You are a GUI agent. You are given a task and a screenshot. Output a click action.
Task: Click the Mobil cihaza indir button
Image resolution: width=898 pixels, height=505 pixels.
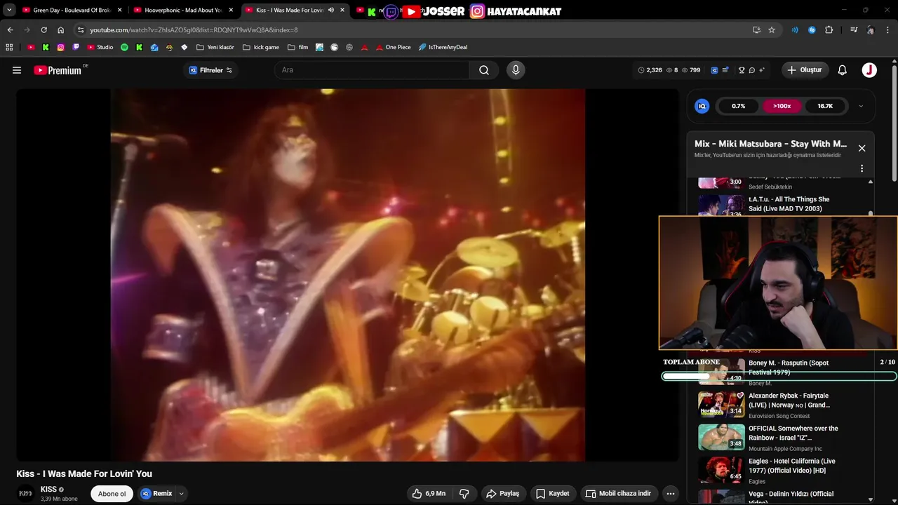pos(618,494)
